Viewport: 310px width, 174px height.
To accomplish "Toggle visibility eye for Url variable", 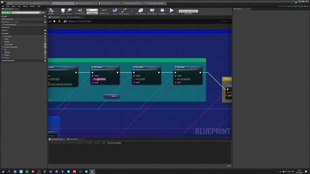I will [x=45, y=50].
